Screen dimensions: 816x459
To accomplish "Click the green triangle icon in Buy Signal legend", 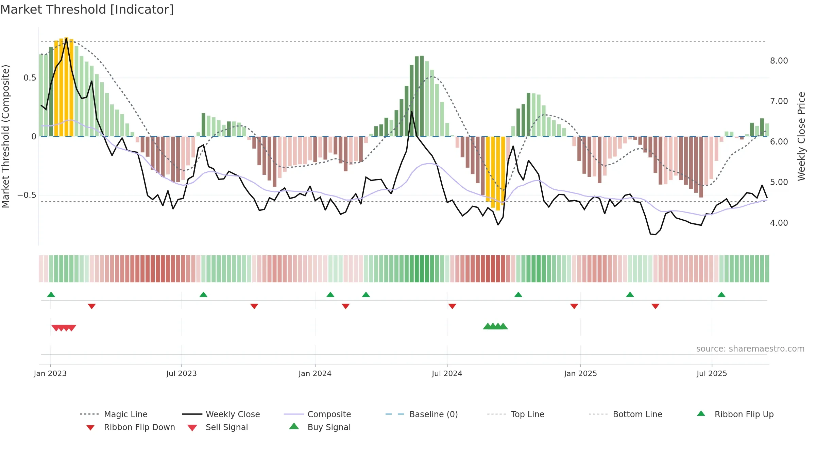I will pos(294,426).
